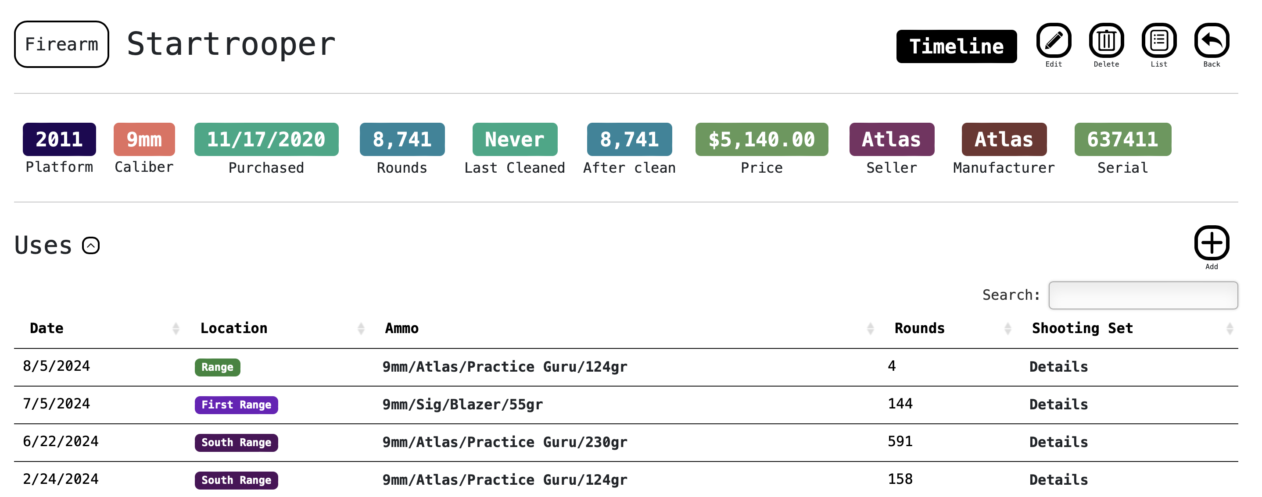Click the 8,741 Rounds badge
This screenshot has width=1262, height=497.
tap(402, 139)
